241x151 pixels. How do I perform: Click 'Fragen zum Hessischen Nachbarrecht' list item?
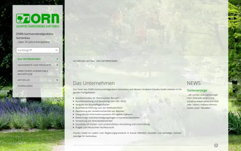(x=95, y=127)
